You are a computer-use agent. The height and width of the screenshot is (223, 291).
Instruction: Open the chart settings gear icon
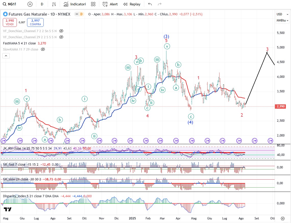click(x=283, y=218)
